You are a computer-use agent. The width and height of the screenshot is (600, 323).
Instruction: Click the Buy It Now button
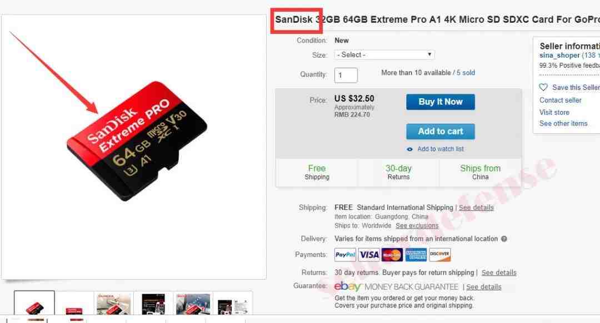coord(441,102)
